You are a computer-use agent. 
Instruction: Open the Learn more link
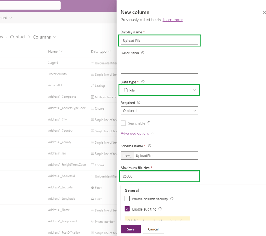point(172,20)
